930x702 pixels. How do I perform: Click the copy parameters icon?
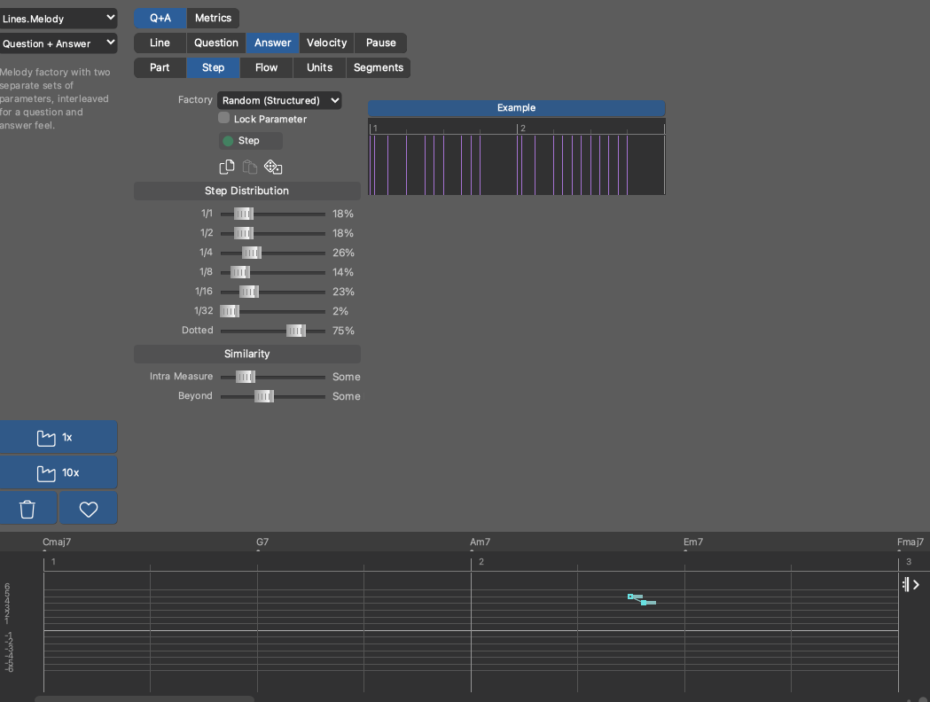coord(227,167)
